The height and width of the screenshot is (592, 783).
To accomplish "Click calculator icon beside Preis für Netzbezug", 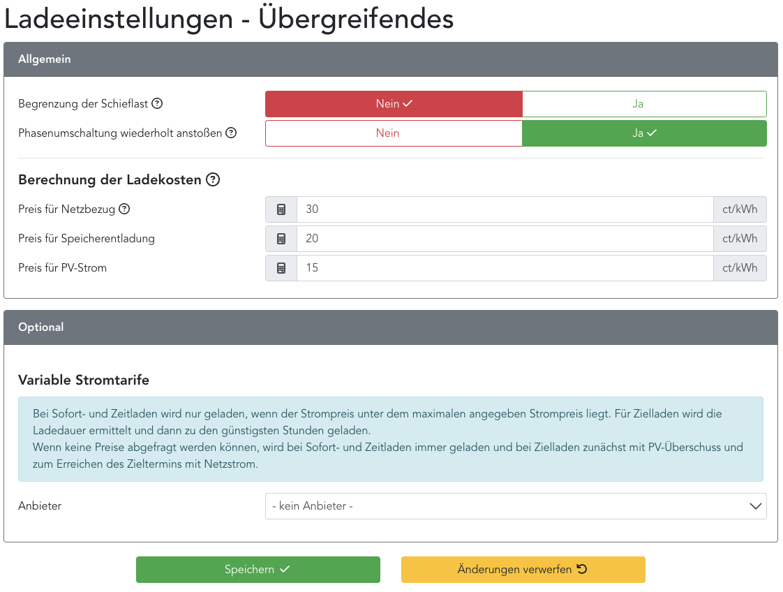I will click(x=281, y=209).
